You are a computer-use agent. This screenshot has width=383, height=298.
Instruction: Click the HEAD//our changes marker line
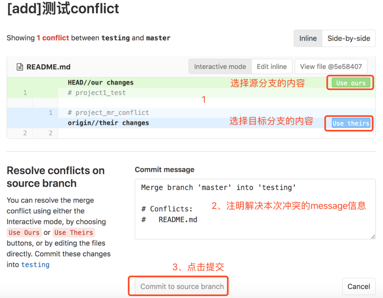coord(100,83)
